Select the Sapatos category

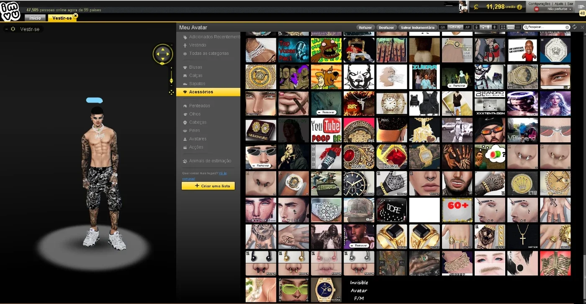pyautogui.click(x=197, y=84)
